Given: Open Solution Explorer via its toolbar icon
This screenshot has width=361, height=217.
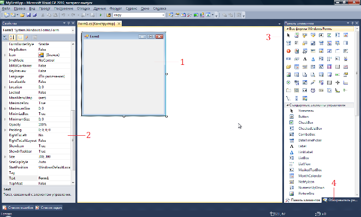Looking at the screenshot, I should pos(171,15).
